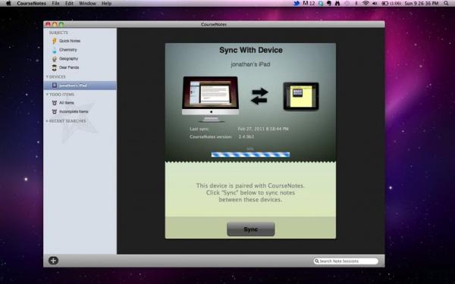Open the Wi-Fi status menu
This screenshot has height=284, width=455.
(x=366, y=4)
